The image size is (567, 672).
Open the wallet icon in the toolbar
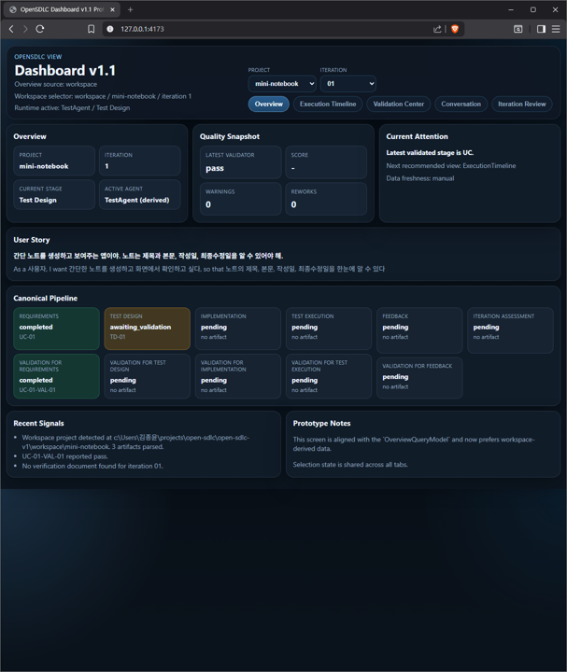point(518,29)
